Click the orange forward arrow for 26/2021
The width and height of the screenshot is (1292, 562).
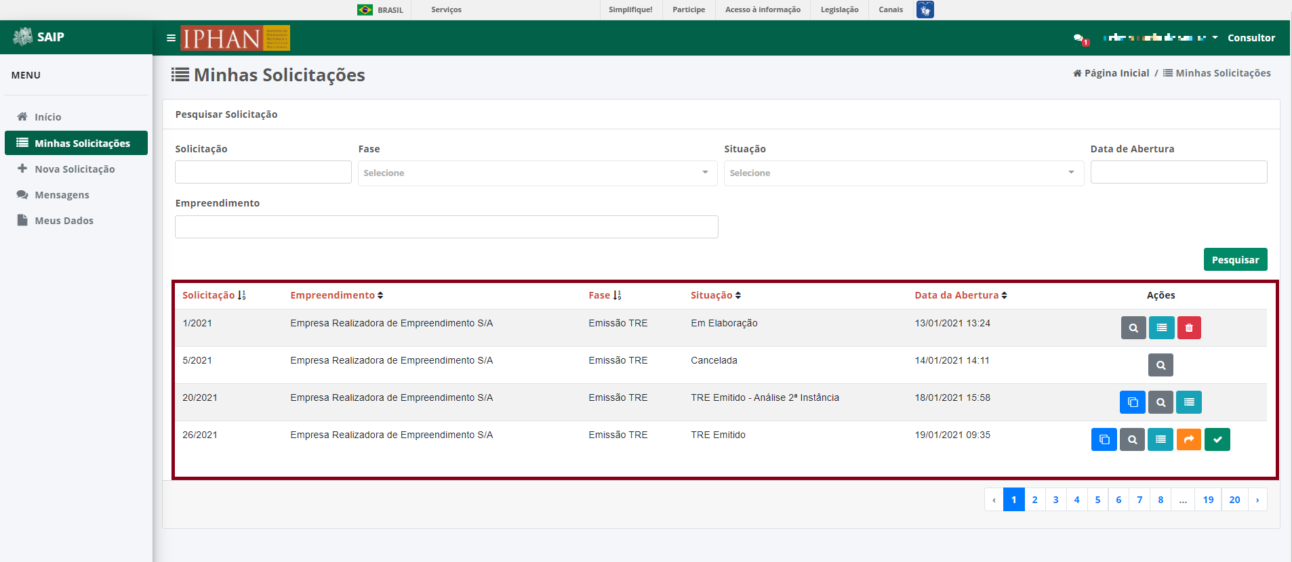pyautogui.click(x=1188, y=439)
